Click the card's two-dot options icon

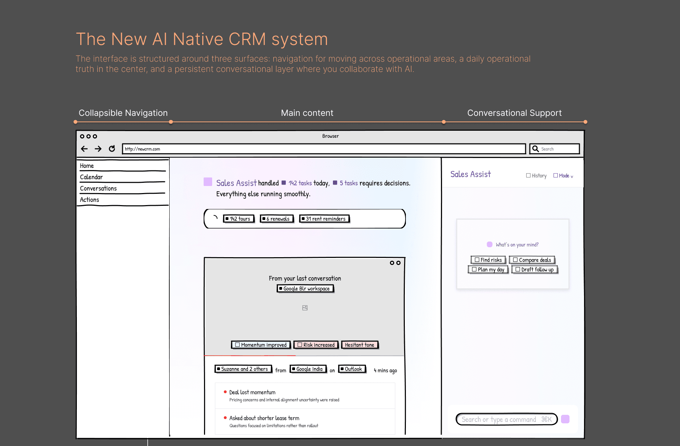coord(395,263)
